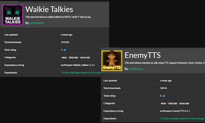Click 'Dependency string' label in Walkie Talkies panel

click(x=14, y=65)
